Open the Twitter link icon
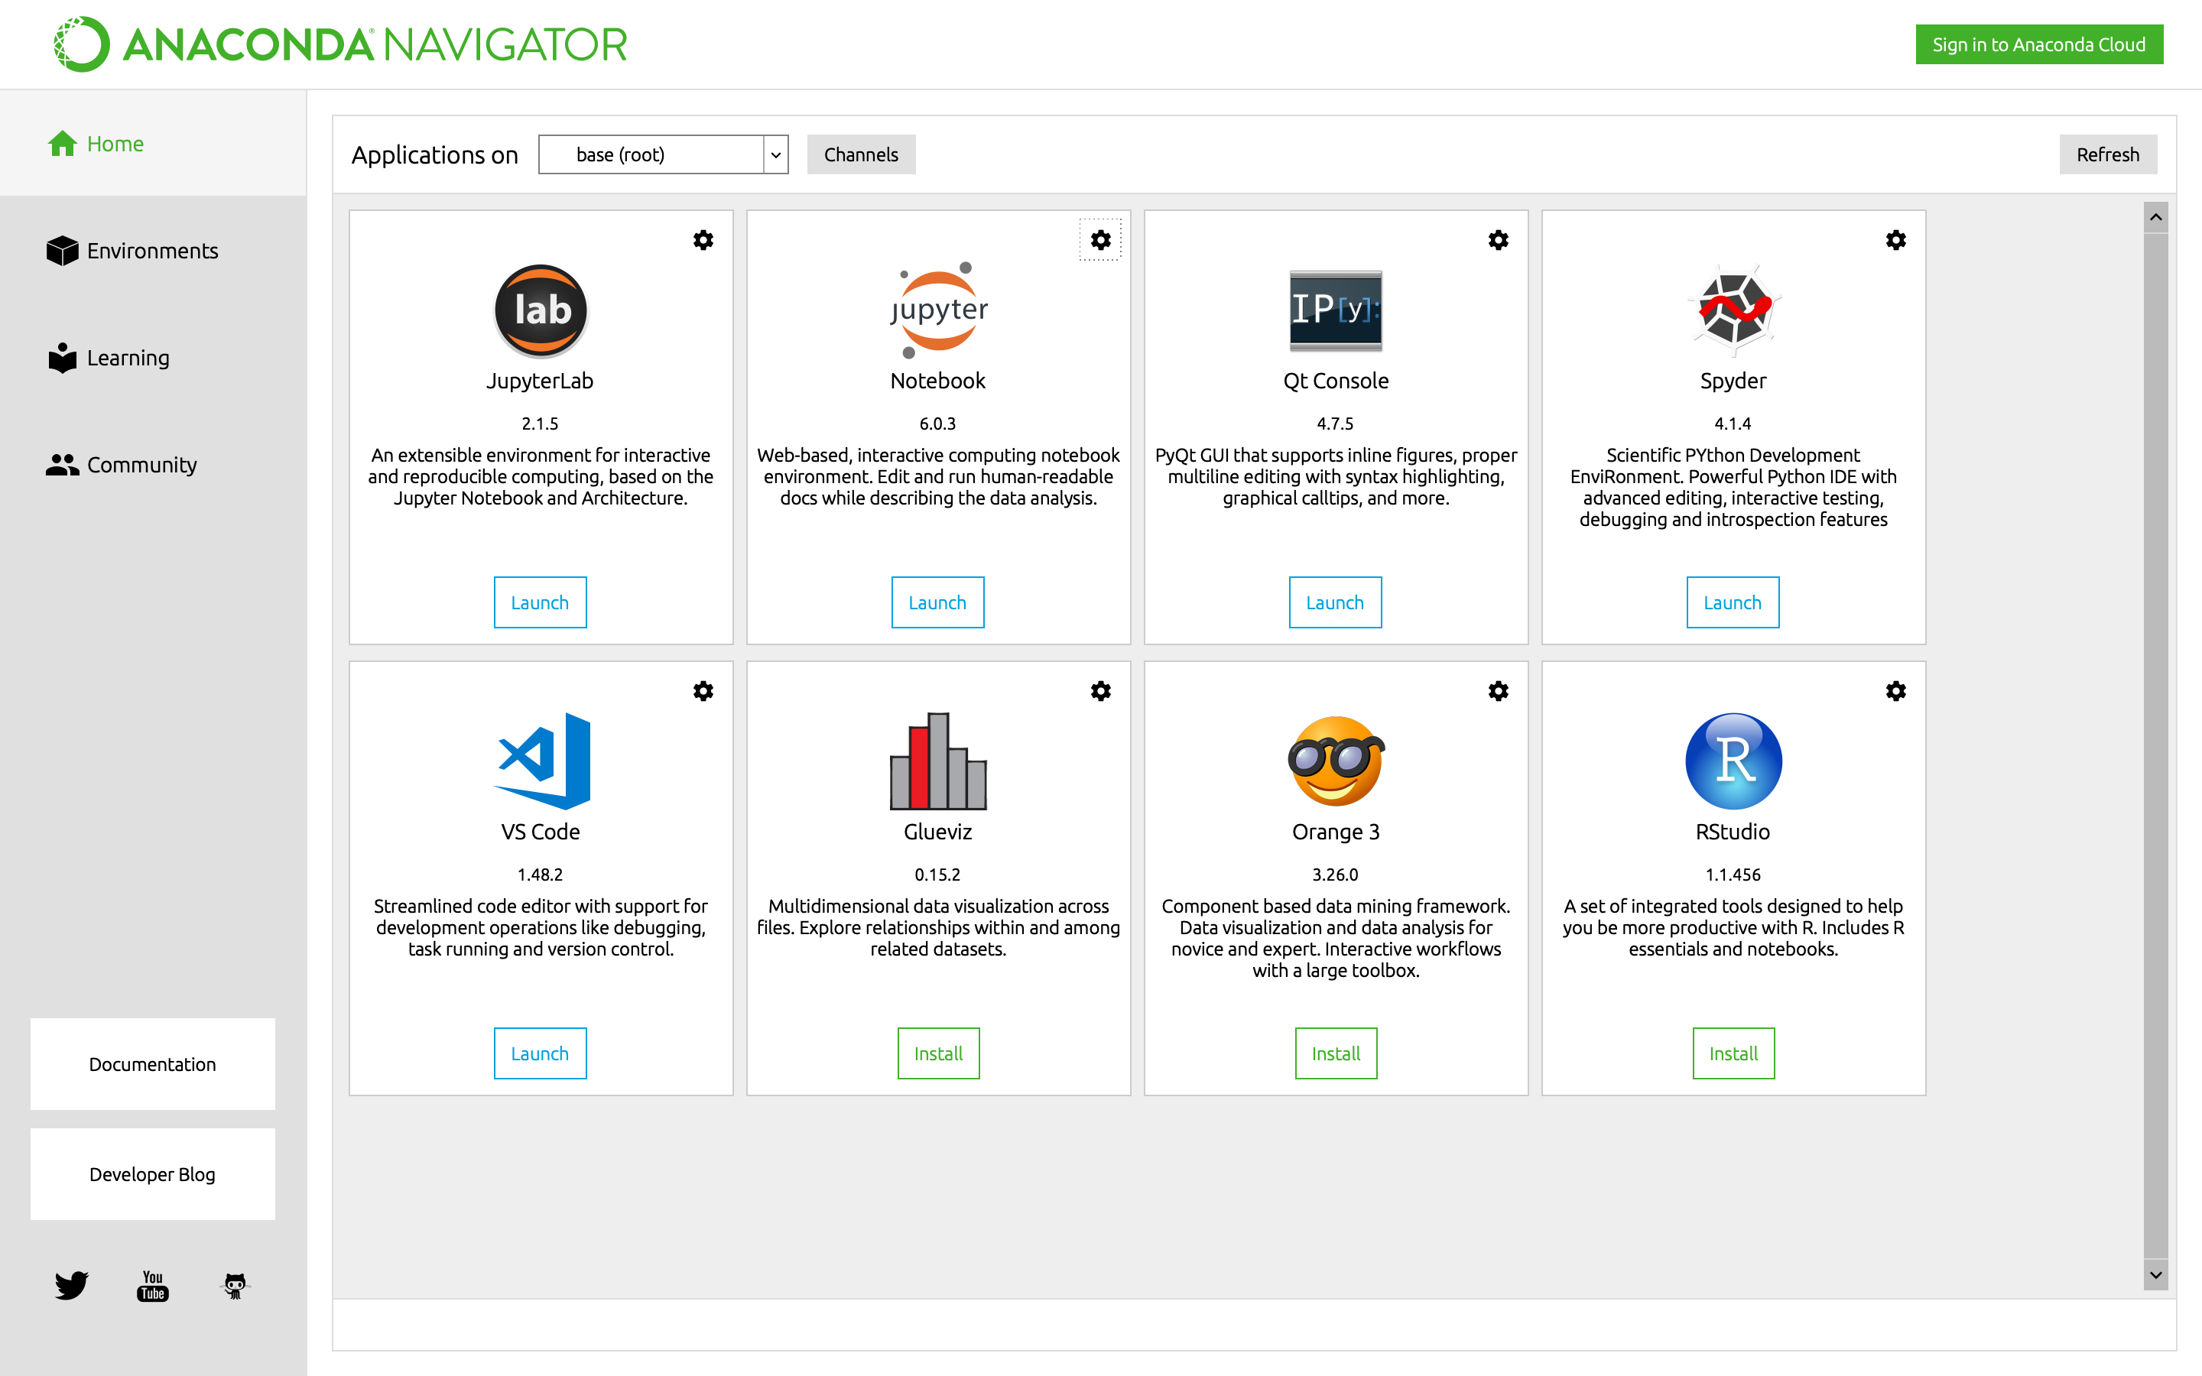Screen dimensions: 2202x1376 click(x=71, y=1285)
